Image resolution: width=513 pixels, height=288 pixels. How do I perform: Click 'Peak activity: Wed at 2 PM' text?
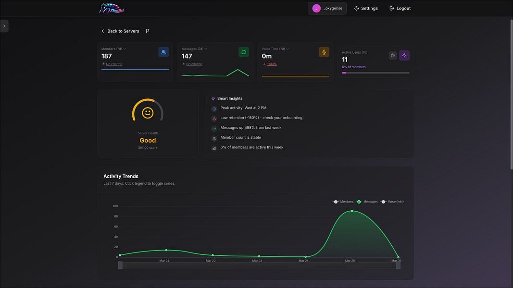point(243,108)
